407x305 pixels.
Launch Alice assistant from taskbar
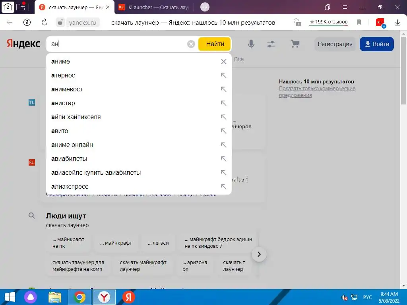[31, 297]
